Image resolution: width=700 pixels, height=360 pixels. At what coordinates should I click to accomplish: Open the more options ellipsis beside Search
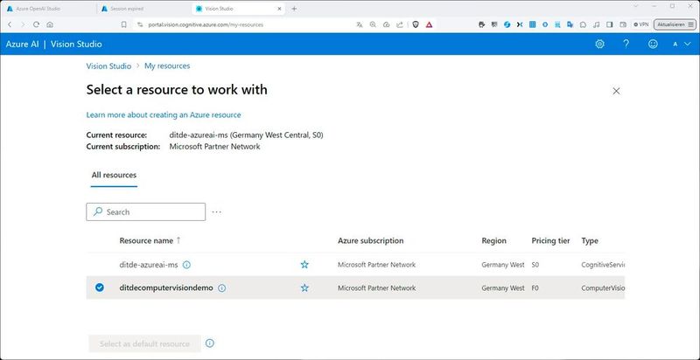(216, 212)
